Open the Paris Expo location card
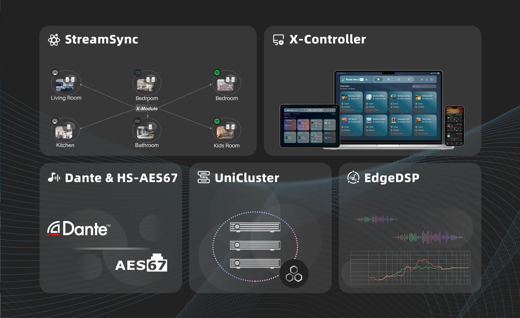The width and height of the screenshot is (520, 318). [x=425, y=126]
